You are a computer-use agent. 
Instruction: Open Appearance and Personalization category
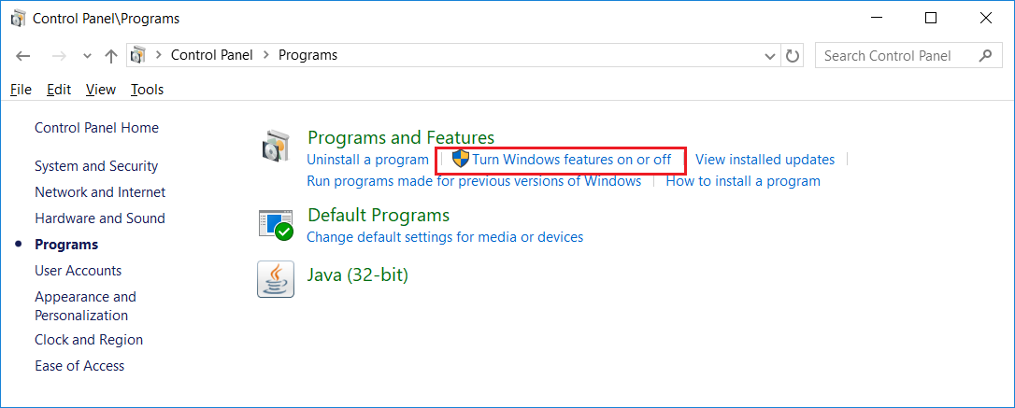click(x=85, y=306)
